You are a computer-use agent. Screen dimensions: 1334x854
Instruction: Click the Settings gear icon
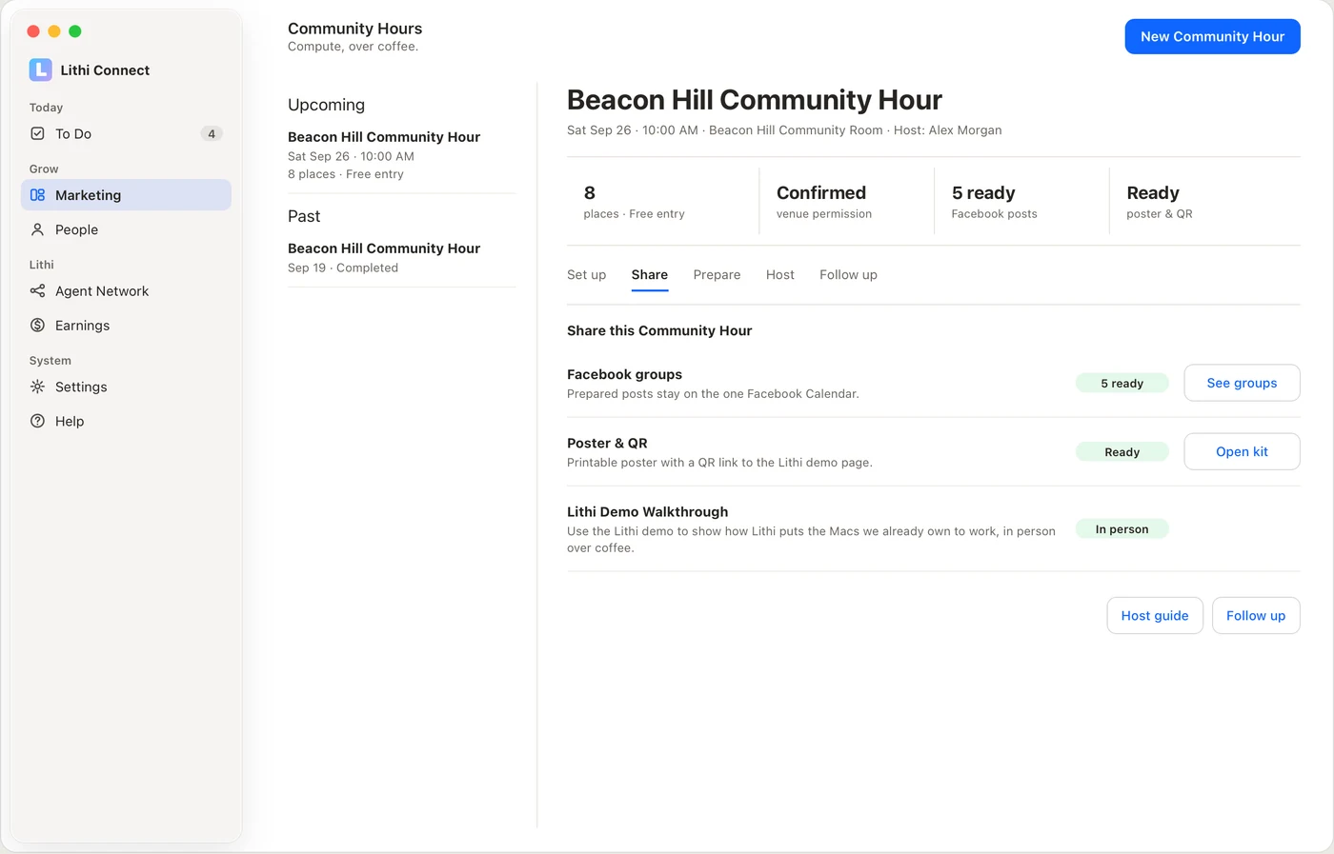coord(37,387)
